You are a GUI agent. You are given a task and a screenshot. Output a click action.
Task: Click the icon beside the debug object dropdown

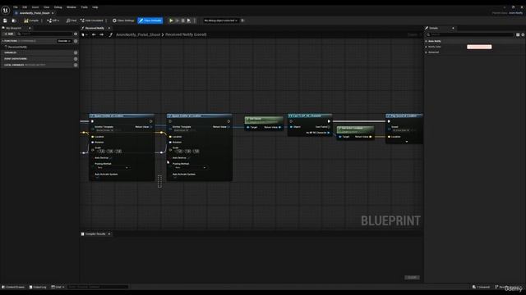242,20
